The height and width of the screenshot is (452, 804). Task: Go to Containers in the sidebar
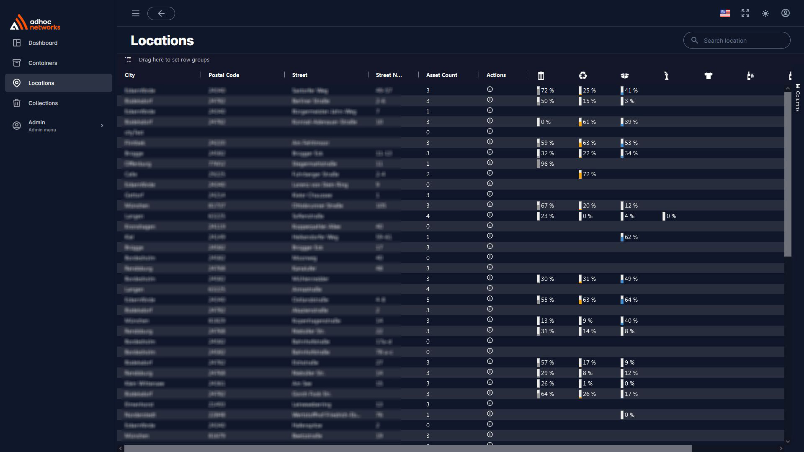(x=59, y=63)
